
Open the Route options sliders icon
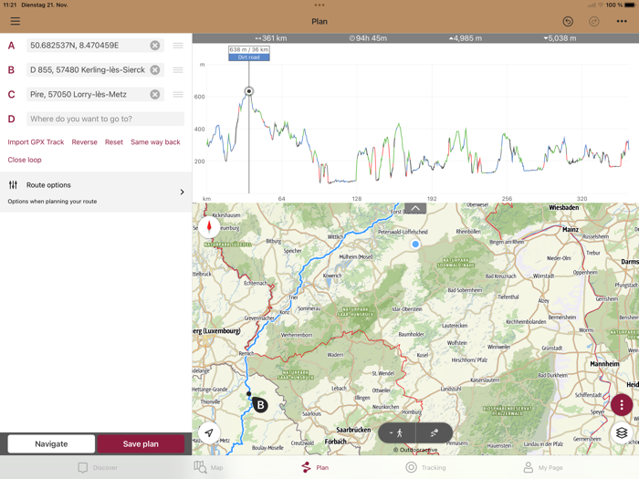coord(13,185)
